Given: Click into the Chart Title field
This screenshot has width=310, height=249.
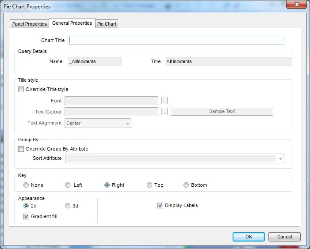Looking at the screenshot, I should 176,40.
